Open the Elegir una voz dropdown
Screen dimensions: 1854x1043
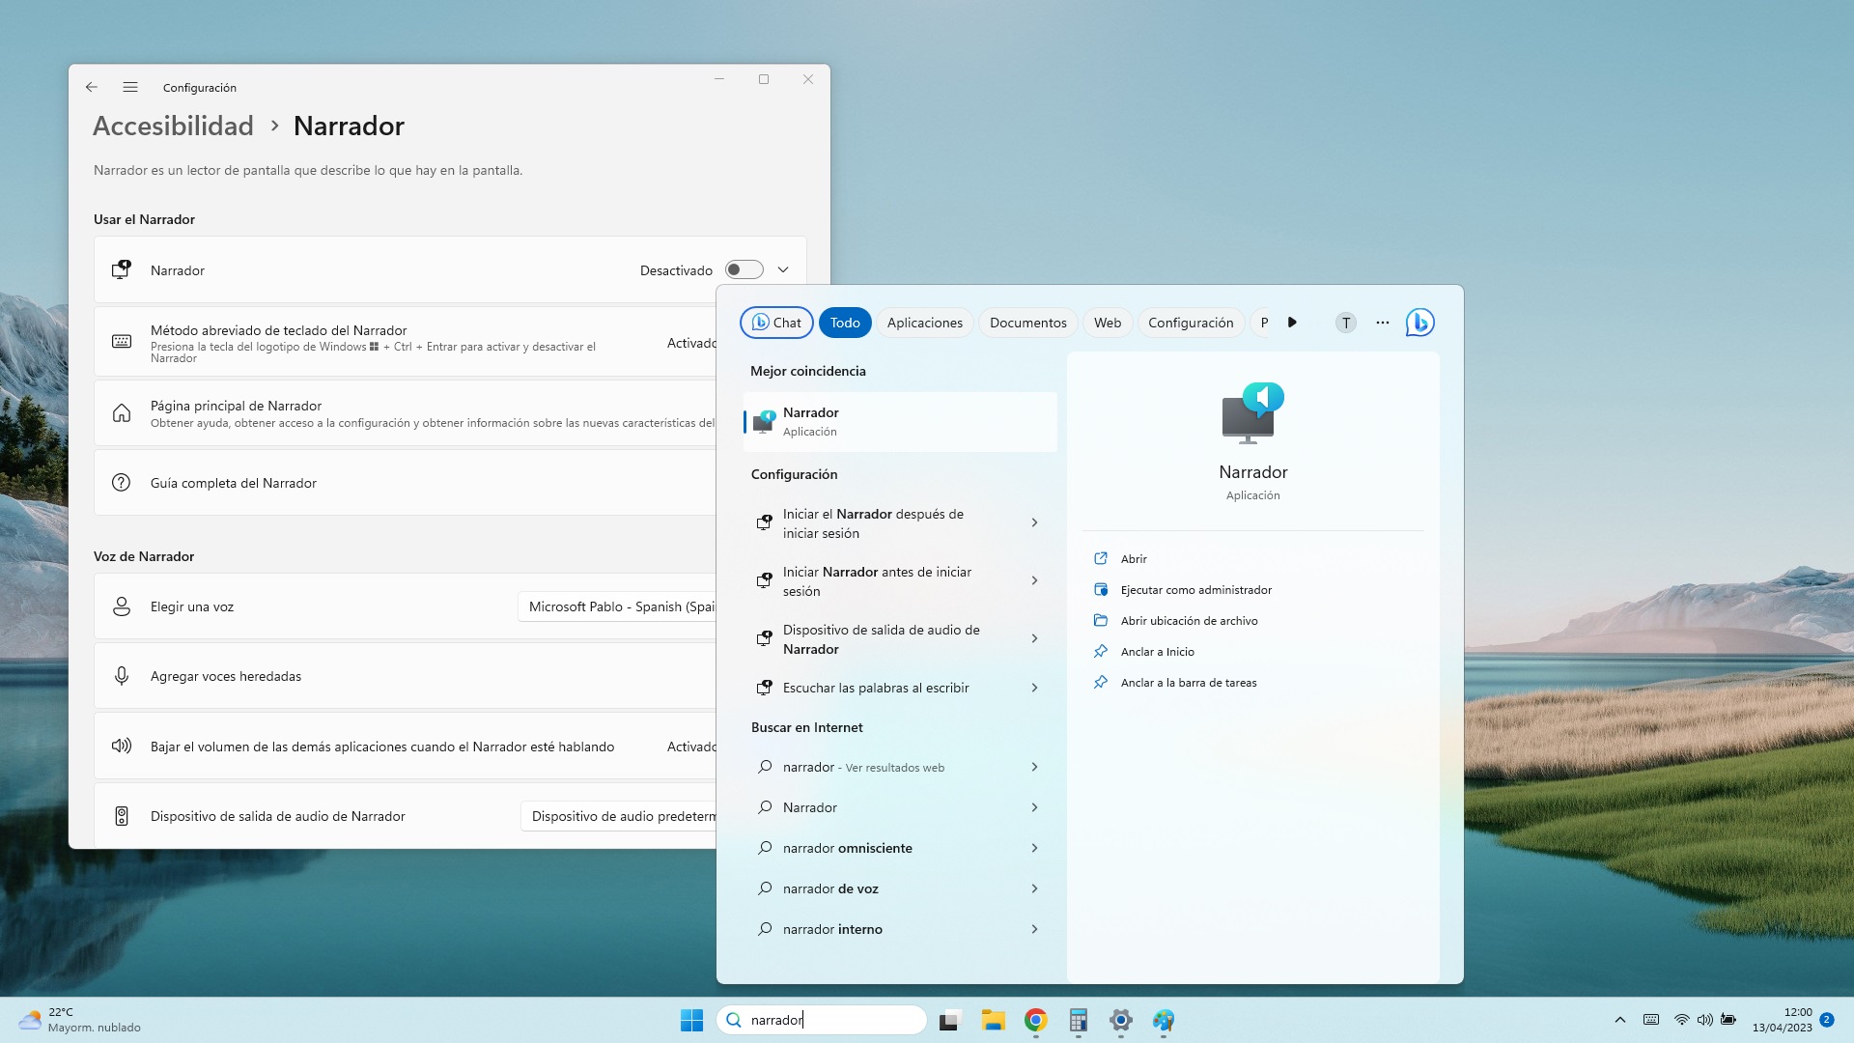(x=618, y=606)
